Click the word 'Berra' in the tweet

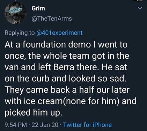tap(64, 67)
